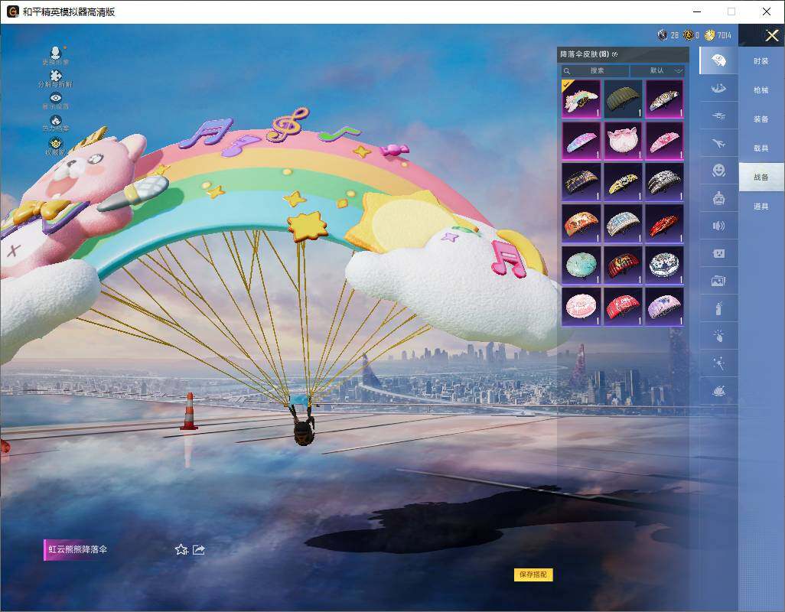
Task: Select the dark red striped parachute in fifth row
Action: point(623,265)
